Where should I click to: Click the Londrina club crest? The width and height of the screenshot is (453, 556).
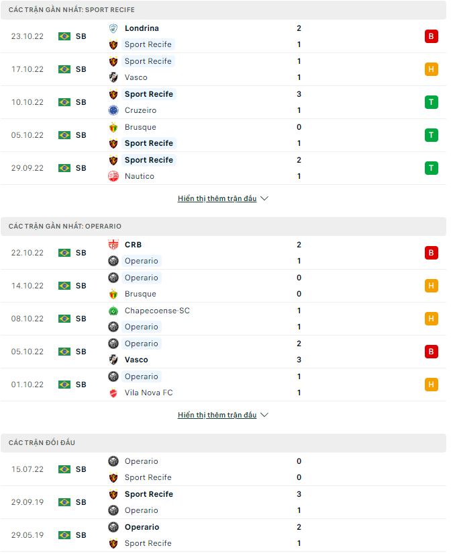pyautogui.click(x=113, y=28)
